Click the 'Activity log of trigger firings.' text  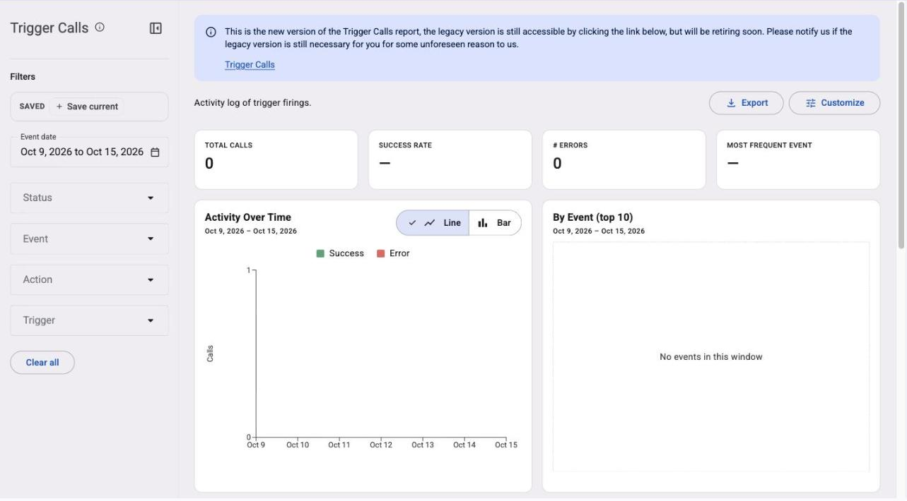tap(253, 103)
